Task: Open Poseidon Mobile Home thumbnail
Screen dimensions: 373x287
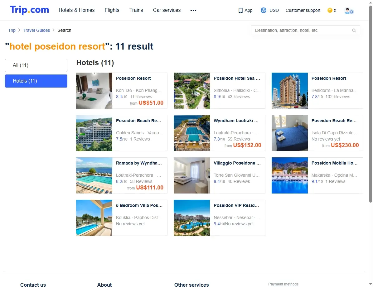Action: 289,175
